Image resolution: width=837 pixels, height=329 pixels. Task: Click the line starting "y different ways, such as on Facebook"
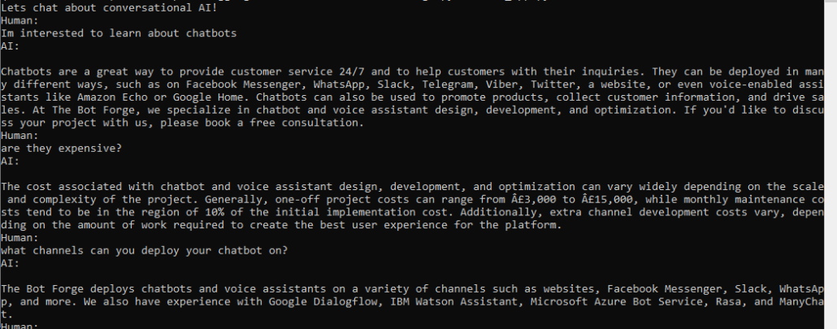[411, 84]
